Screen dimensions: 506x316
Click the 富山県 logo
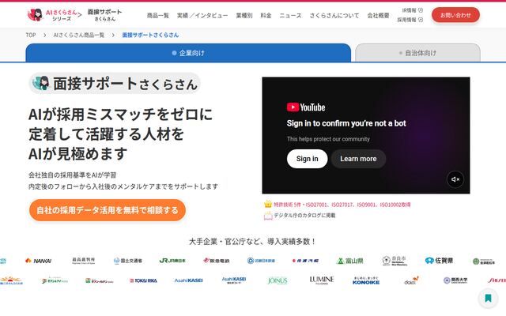[x=349, y=261]
